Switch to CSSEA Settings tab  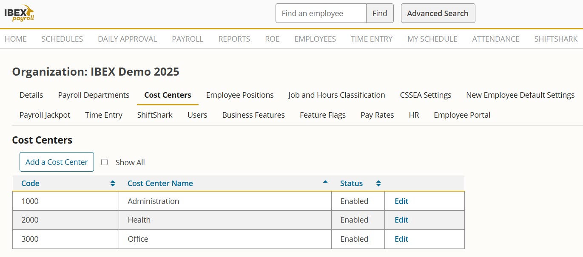(426, 95)
